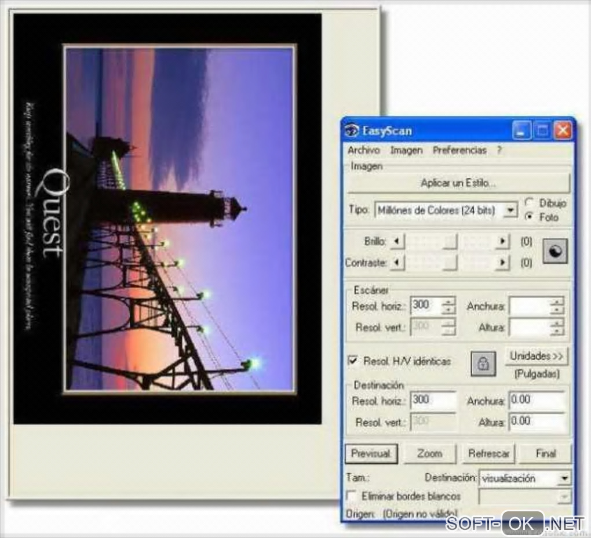Increase Contraste with right arrow
The image size is (591, 538).
click(502, 262)
